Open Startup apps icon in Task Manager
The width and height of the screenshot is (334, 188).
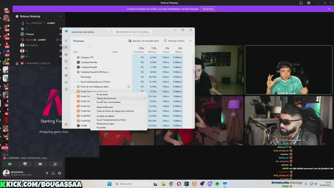66,68
